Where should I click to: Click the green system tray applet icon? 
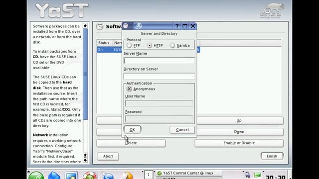(257, 175)
